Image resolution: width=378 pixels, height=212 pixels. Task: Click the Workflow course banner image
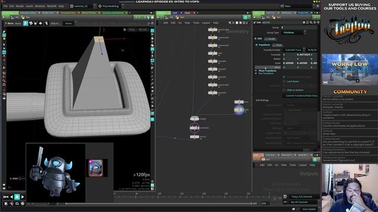[350, 69]
